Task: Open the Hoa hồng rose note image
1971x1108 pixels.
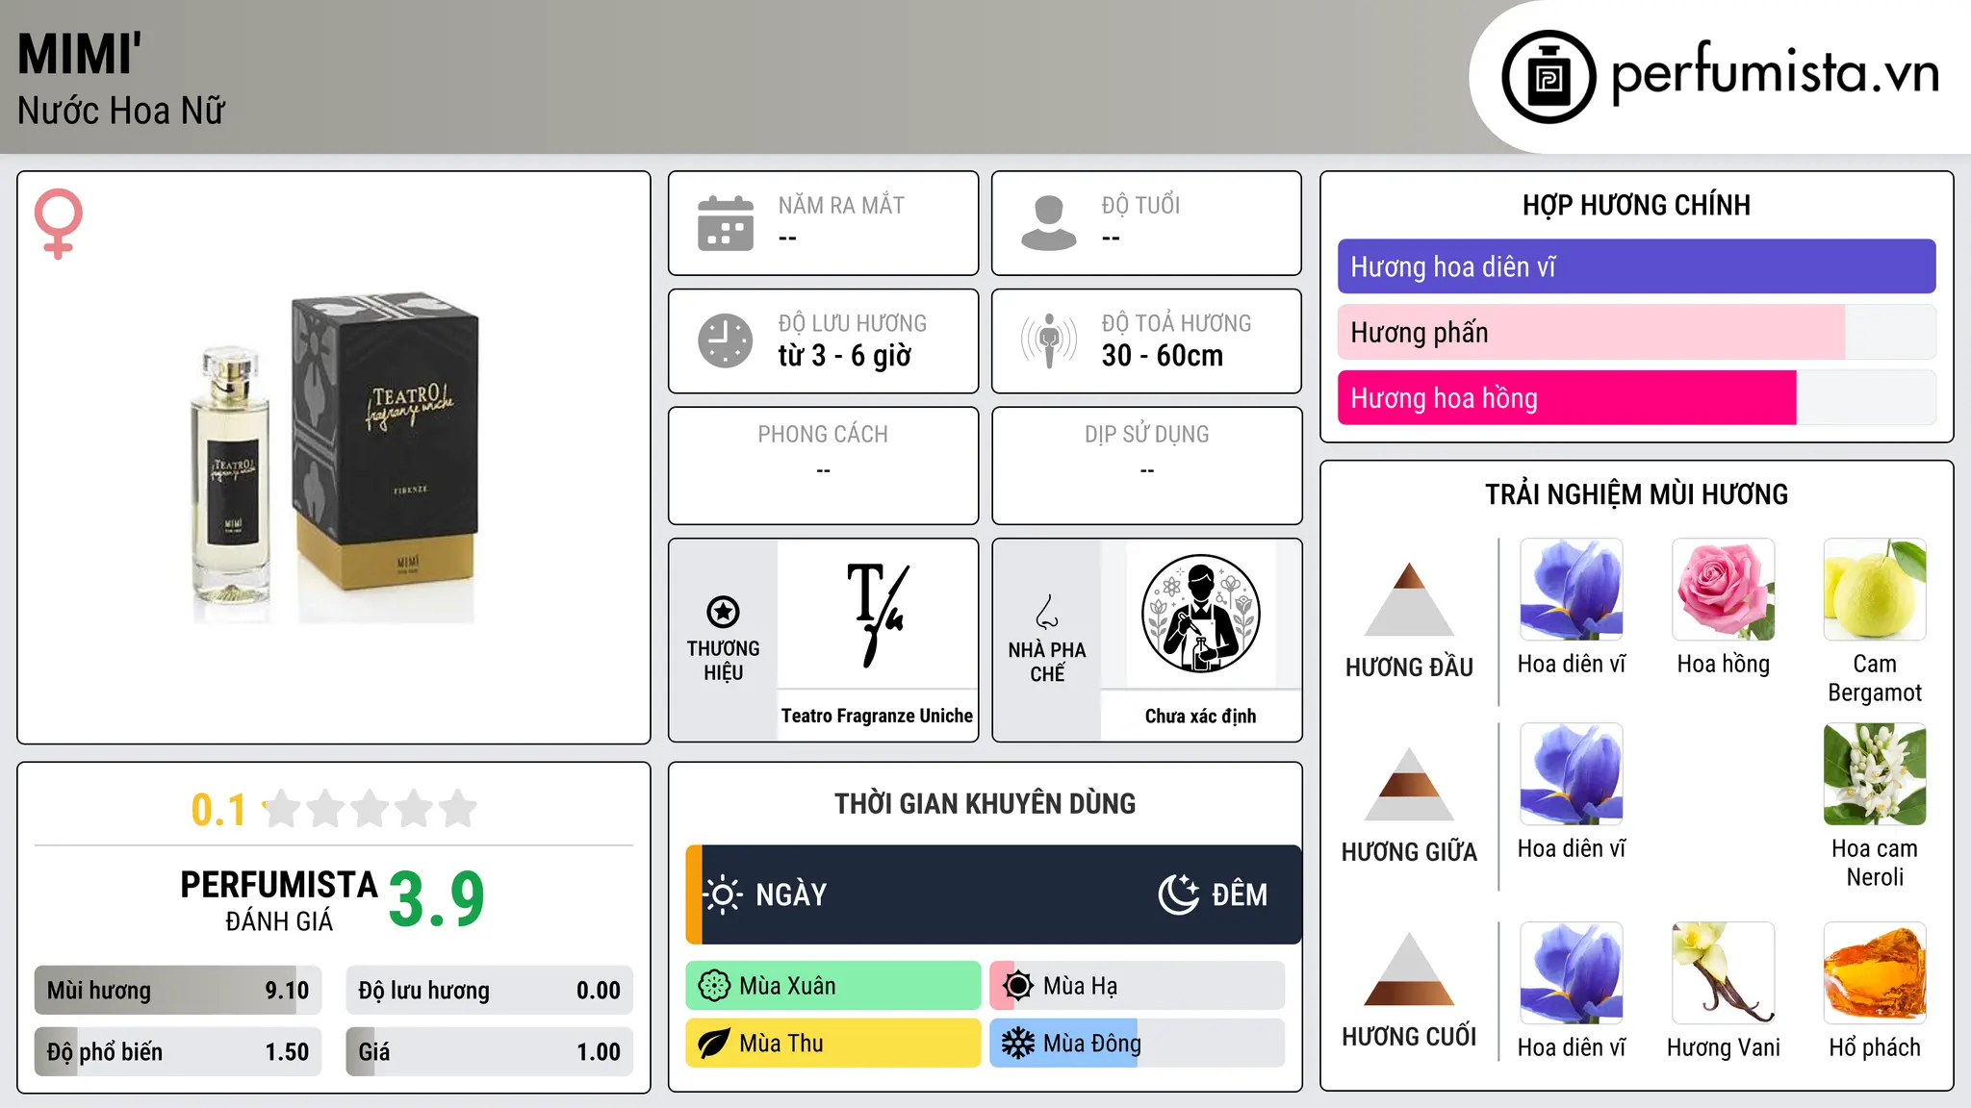Action: click(x=1723, y=590)
